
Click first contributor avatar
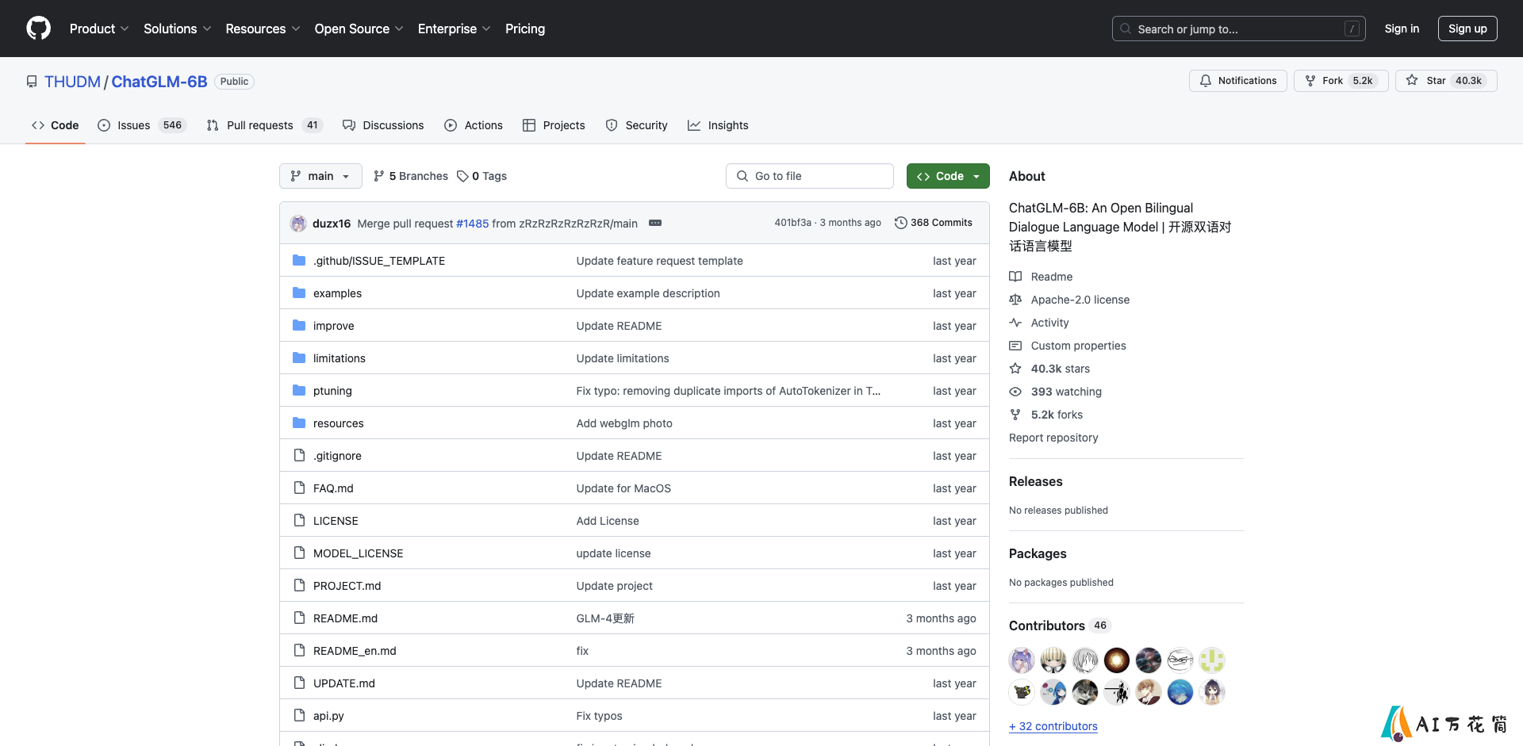pos(1022,660)
